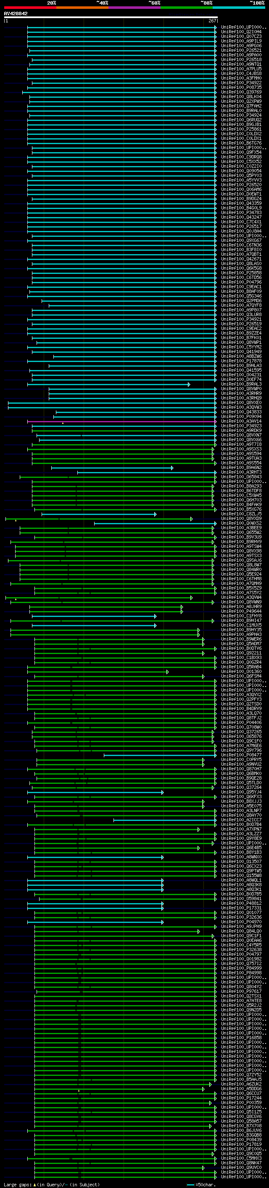Click the cyan ~100% legend color bar

239,8
